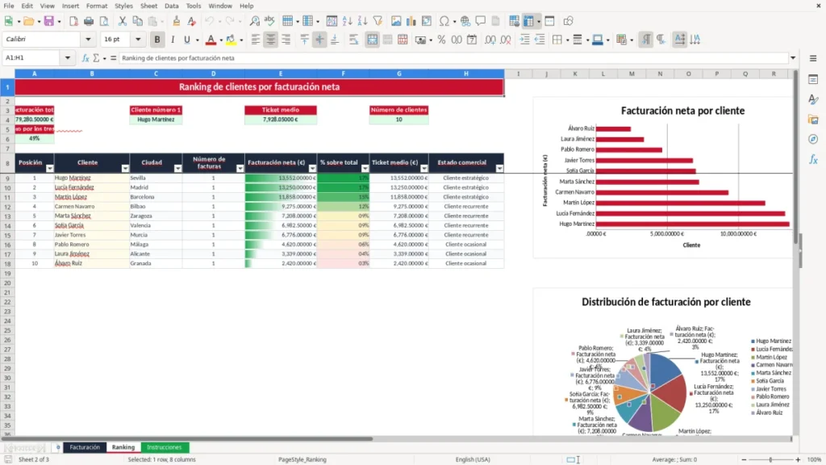Open the Data menu
The height and width of the screenshot is (465, 826).
pos(171,6)
